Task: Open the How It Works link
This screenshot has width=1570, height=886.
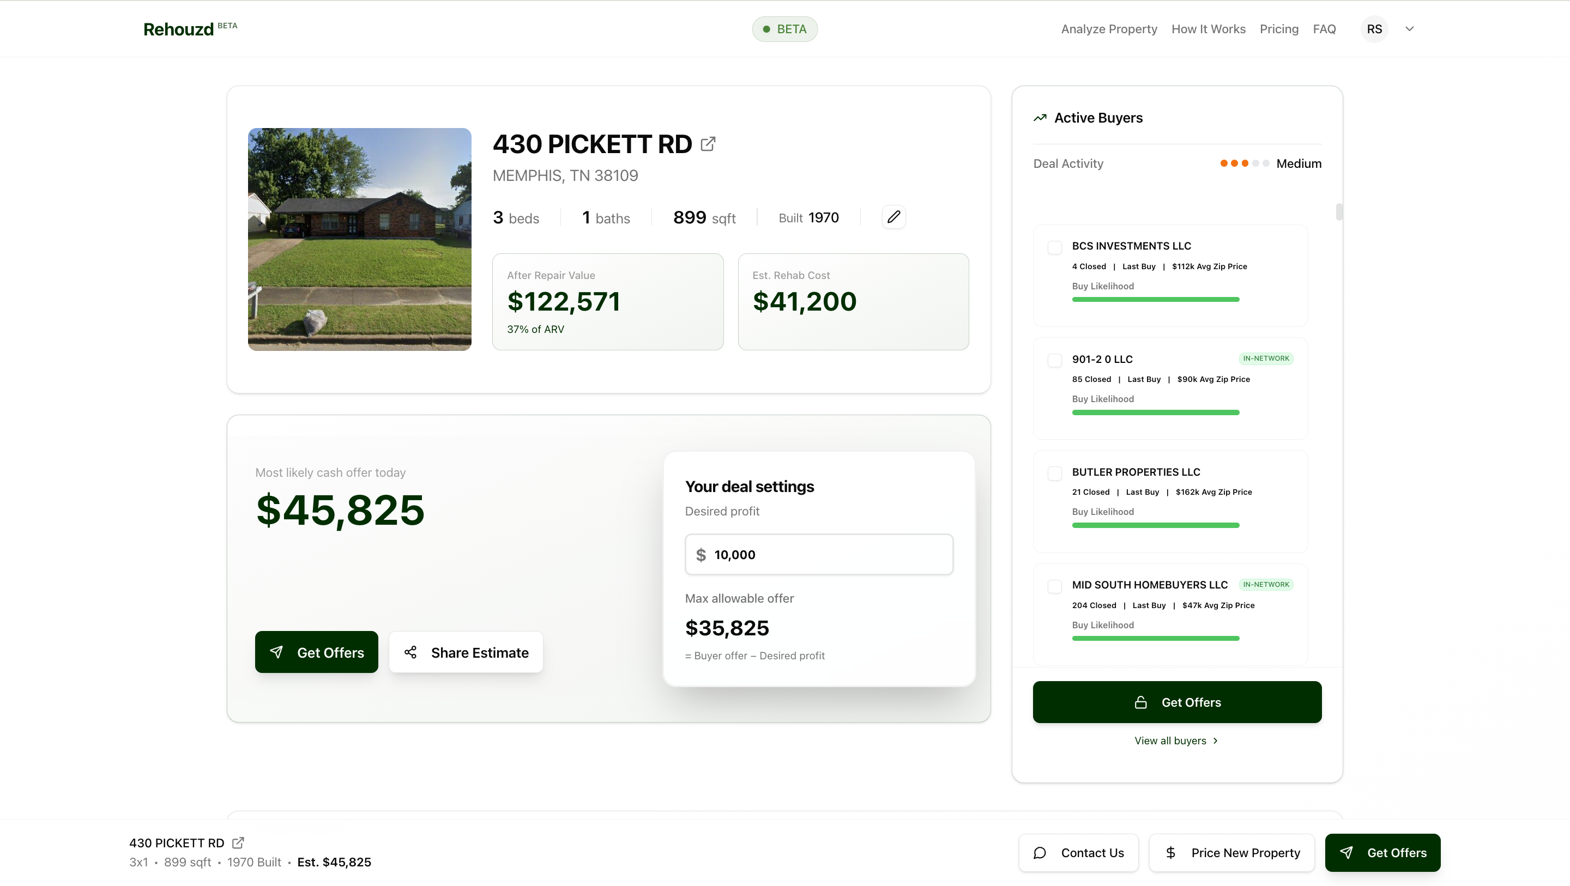Action: click(1208, 29)
